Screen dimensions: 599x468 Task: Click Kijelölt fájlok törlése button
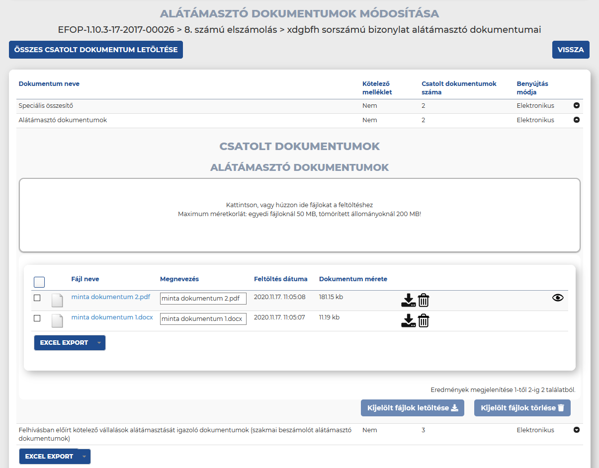[x=522, y=408]
